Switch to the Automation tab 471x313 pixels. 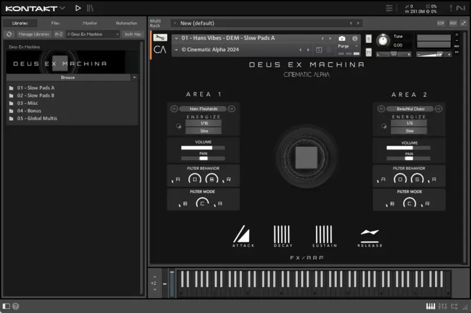click(x=127, y=23)
